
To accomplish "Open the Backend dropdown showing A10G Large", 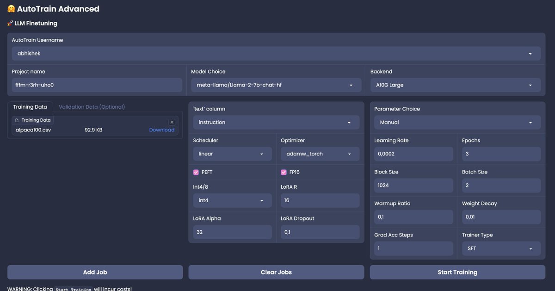I will coord(455,85).
